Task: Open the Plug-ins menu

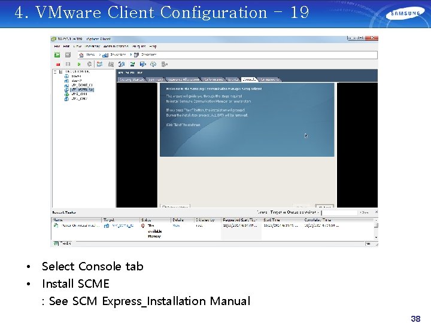Action: (138, 46)
